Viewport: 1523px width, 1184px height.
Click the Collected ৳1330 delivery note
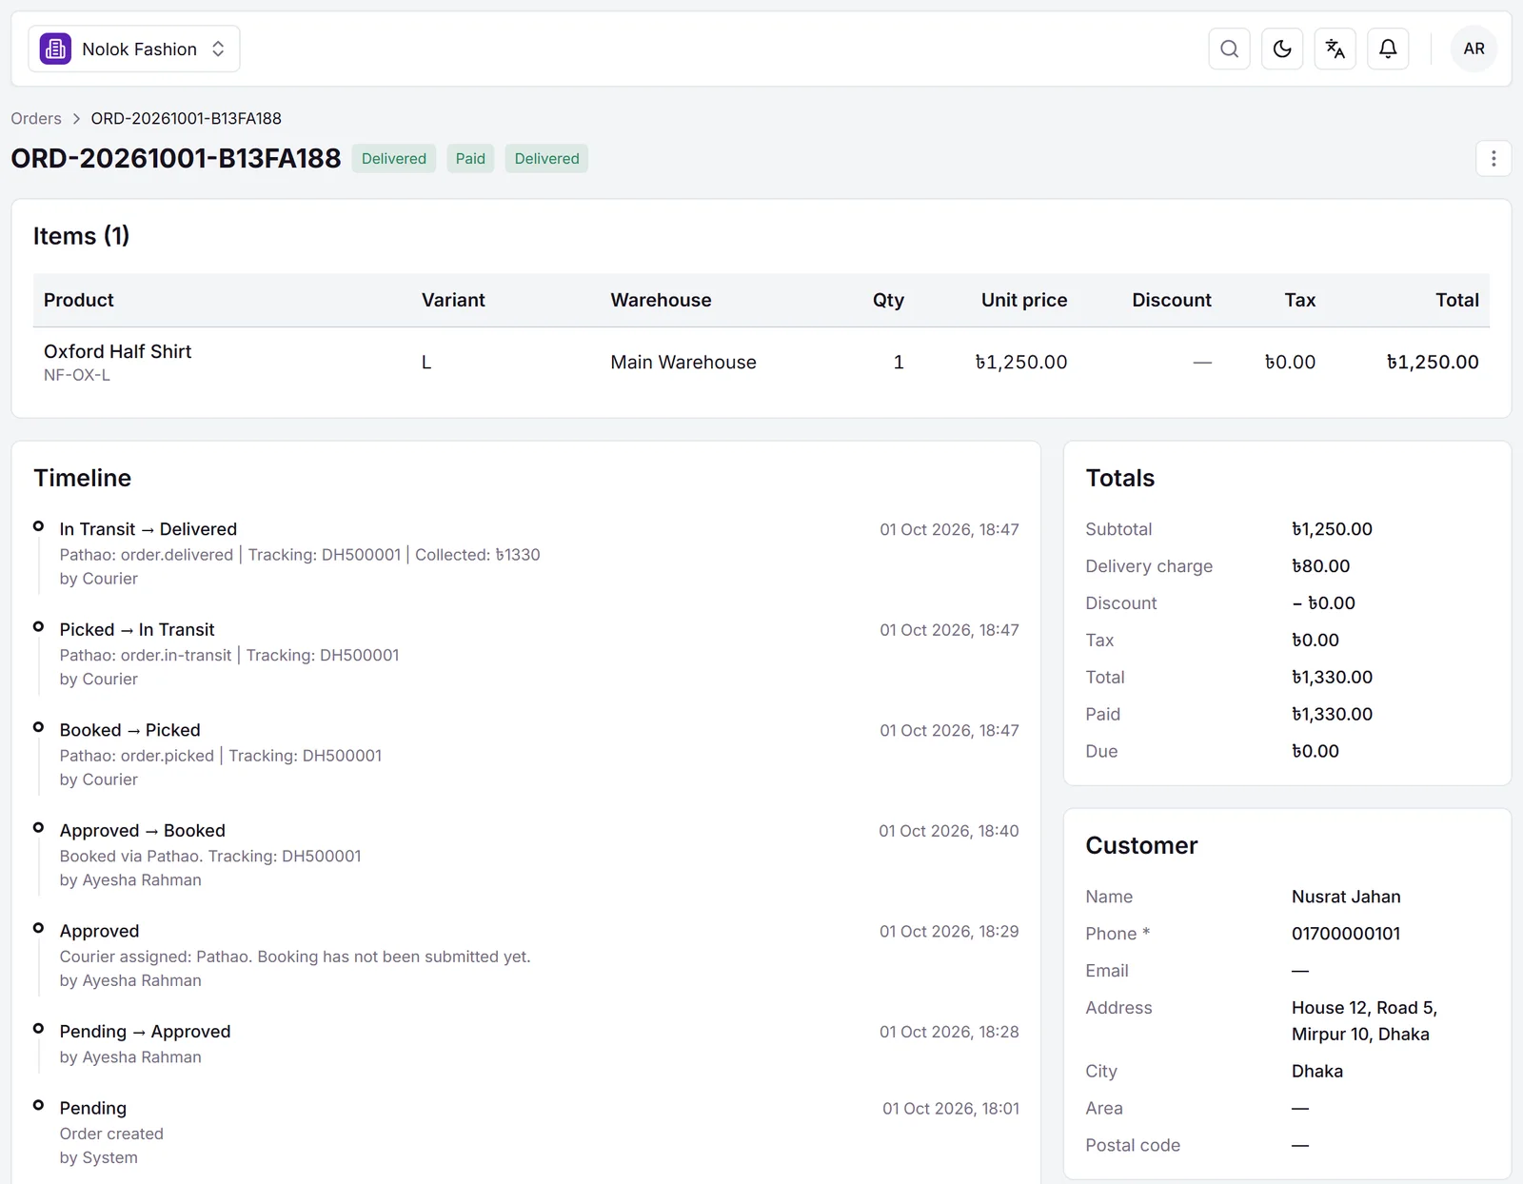click(477, 555)
